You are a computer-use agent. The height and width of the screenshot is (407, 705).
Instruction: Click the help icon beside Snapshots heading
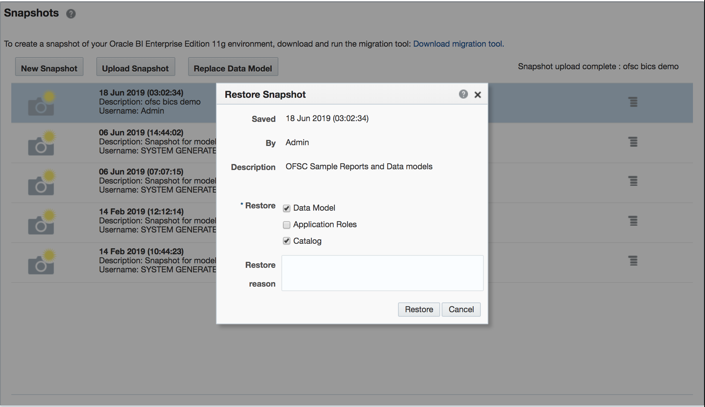[x=71, y=14]
